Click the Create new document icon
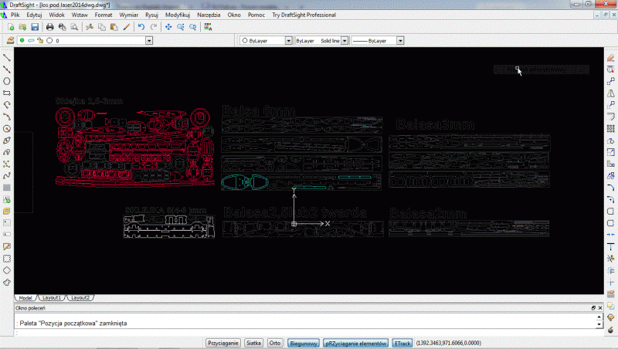The height and width of the screenshot is (349, 618). 11,27
